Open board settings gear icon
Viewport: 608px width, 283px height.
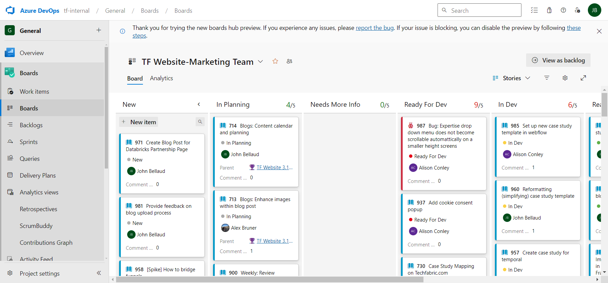pos(565,78)
